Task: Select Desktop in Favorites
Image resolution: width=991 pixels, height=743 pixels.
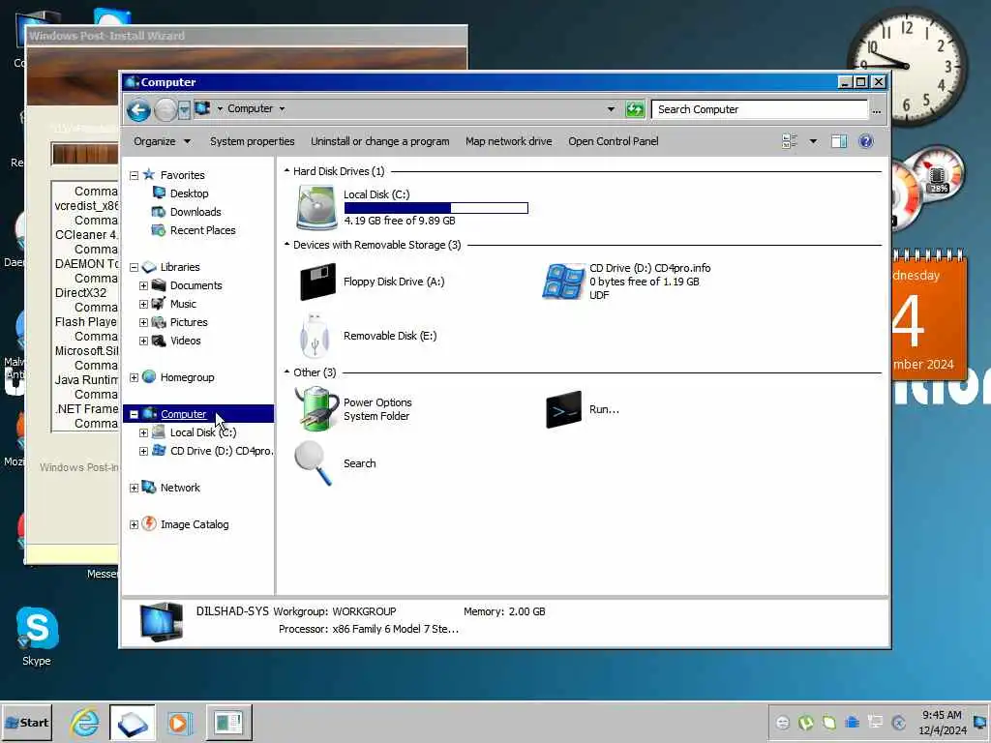Action: pyautogui.click(x=189, y=193)
